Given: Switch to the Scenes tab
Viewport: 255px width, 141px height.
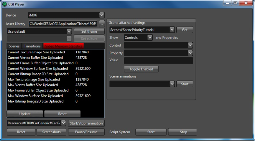Looking at the screenshot, I should click(14, 46).
